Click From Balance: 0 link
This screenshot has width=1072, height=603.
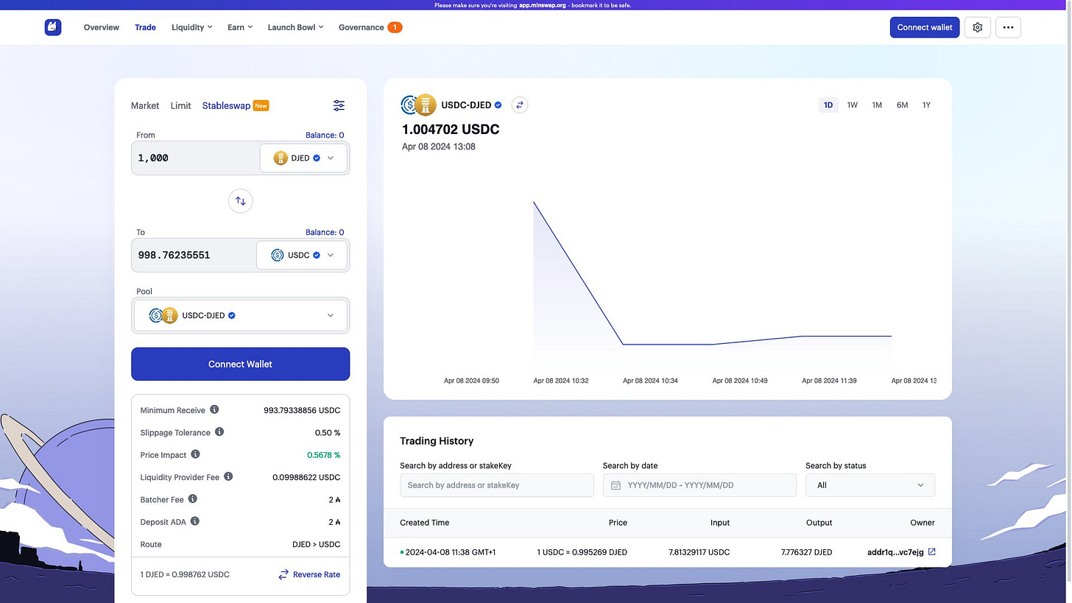click(325, 135)
